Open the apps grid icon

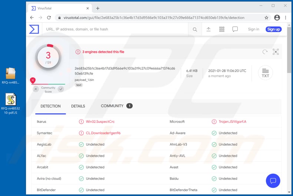pos(222,29)
